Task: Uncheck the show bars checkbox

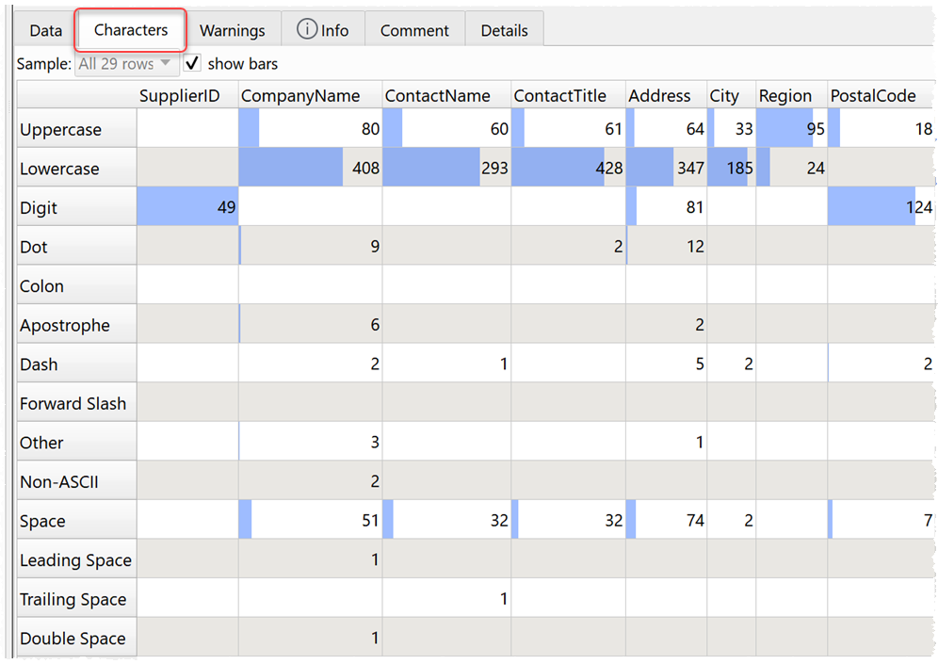Action: coord(192,63)
